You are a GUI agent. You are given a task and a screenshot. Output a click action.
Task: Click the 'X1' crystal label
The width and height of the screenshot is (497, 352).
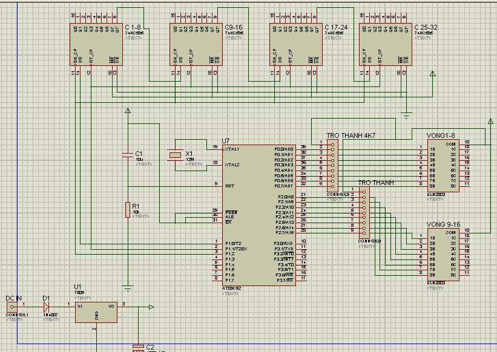pos(189,154)
